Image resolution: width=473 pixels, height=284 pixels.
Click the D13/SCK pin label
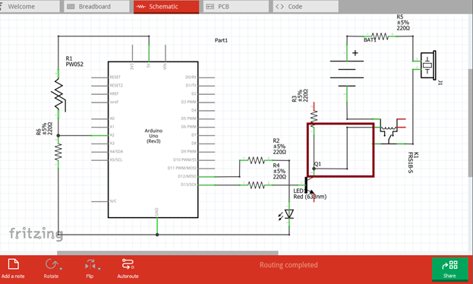pyautogui.click(x=188, y=185)
